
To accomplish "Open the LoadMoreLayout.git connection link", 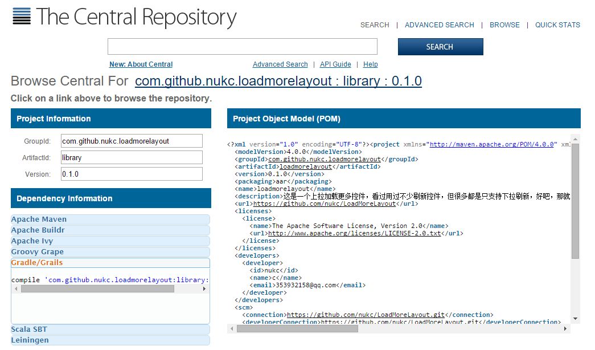I will (366, 315).
